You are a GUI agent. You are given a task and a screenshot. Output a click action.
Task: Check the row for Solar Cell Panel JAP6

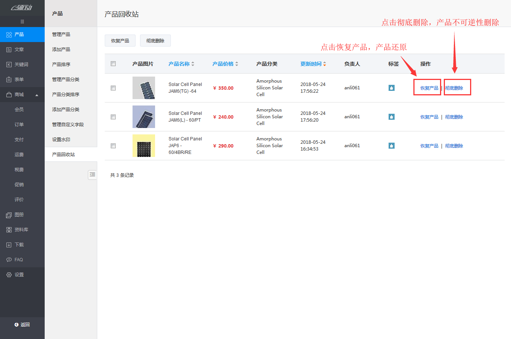pyautogui.click(x=113, y=146)
